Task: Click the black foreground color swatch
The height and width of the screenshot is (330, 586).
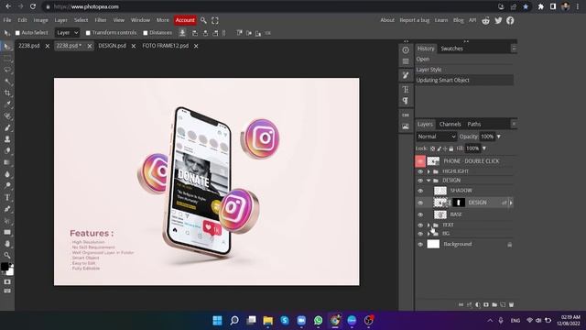Action: pos(5,267)
